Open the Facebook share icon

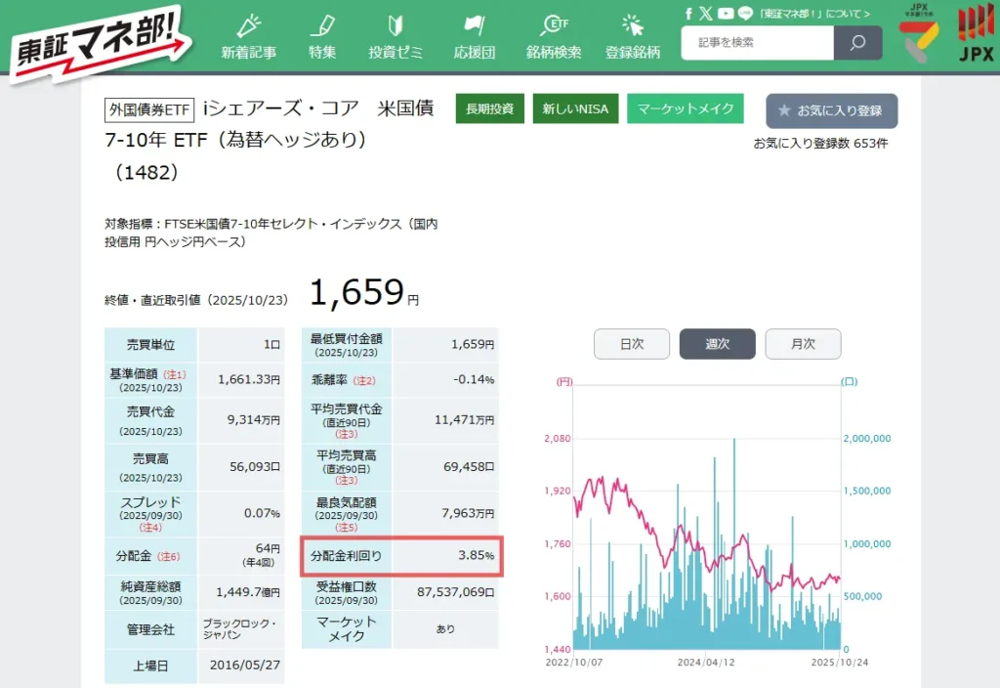pos(688,14)
